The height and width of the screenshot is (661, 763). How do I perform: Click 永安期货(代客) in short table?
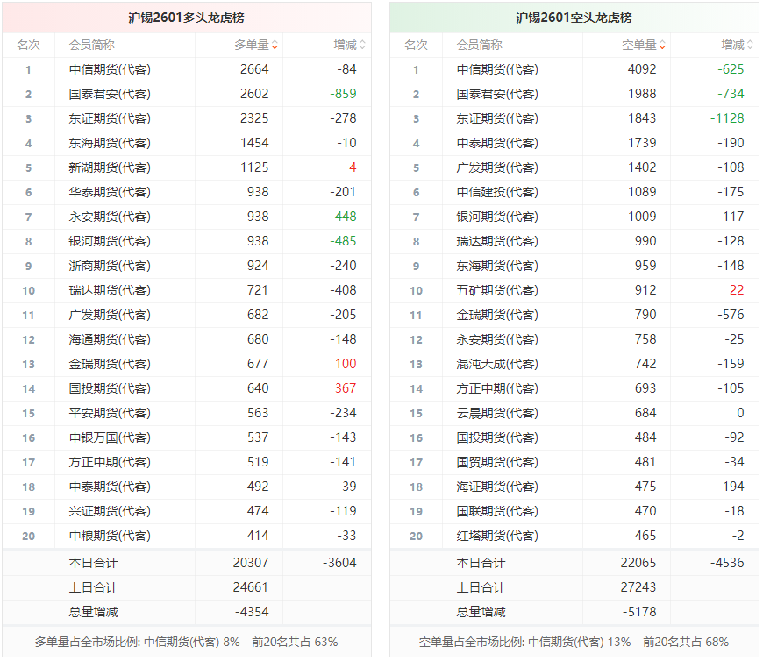pyautogui.click(x=497, y=339)
